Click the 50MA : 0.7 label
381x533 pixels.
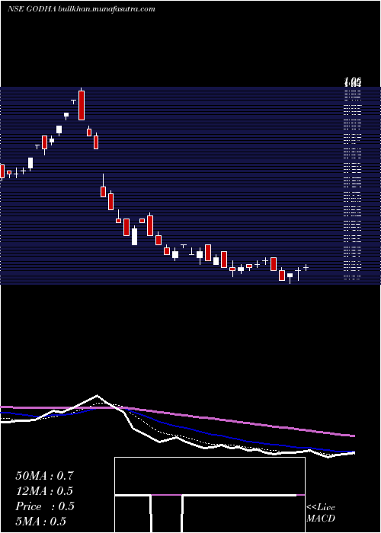[44, 476]
